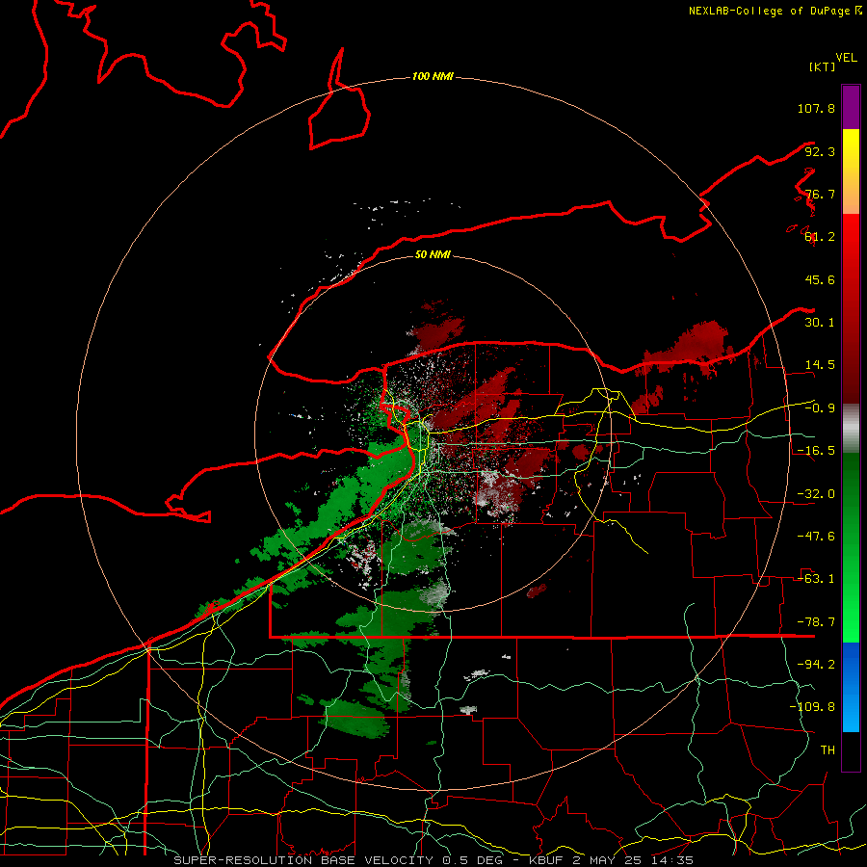867x867 pixels.
Task: Click the 92.3 legend value
Action: tap(820, 151)
